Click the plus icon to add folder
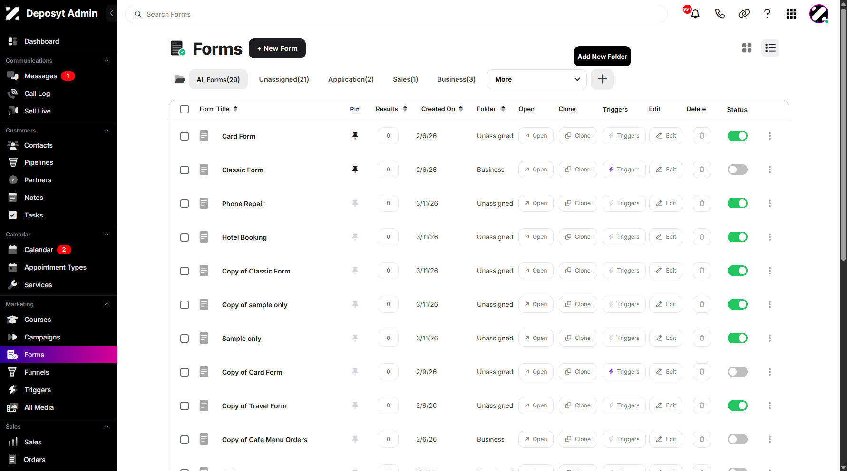Image resolution: width=847 pixels, height=471 pixels. click(602, 79)
